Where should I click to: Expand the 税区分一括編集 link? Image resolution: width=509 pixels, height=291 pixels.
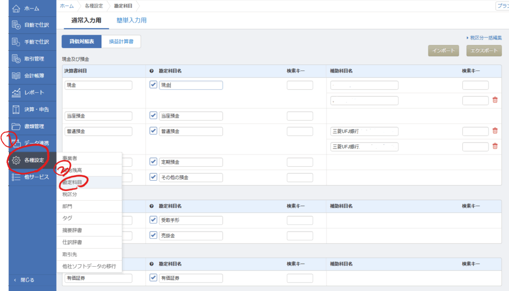(484, 38)
